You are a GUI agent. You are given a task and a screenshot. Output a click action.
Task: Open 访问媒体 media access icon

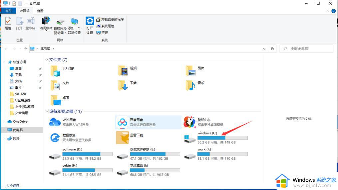46,21
